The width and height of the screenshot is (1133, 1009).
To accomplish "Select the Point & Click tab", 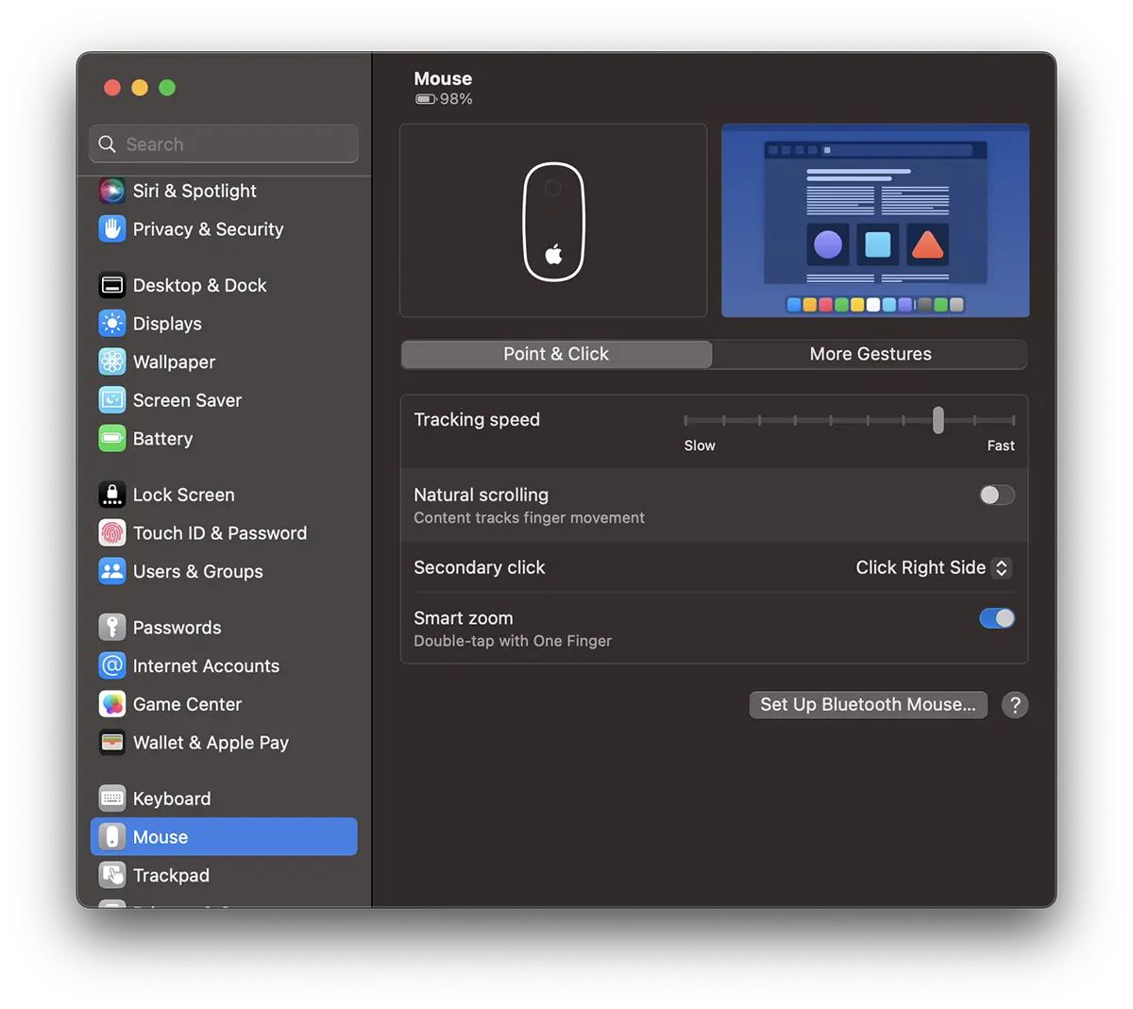I will (556, 354).
